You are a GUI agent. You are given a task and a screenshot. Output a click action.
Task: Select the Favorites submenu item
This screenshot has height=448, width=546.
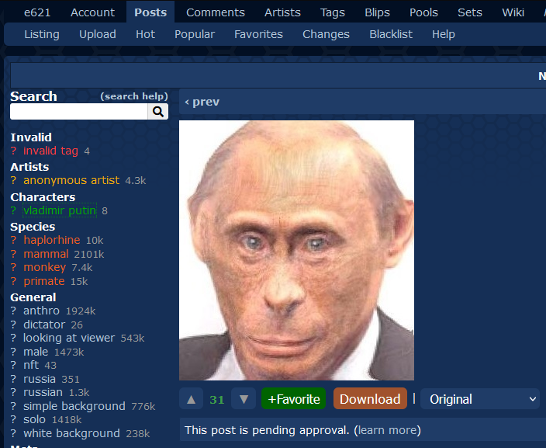pos(258,34)
